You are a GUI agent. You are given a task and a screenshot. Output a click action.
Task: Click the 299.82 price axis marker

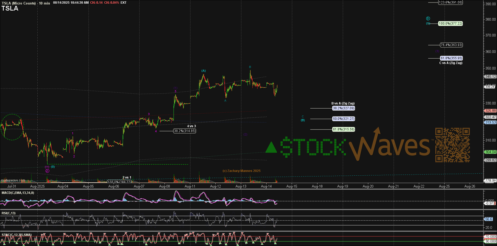pyautogui.click(x=490, y=160)
